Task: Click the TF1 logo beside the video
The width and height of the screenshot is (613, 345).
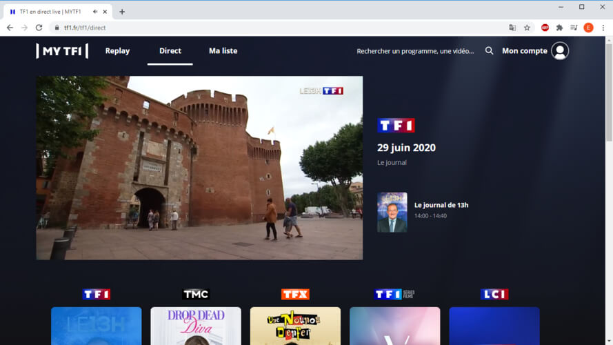Action: coord(396,125)
